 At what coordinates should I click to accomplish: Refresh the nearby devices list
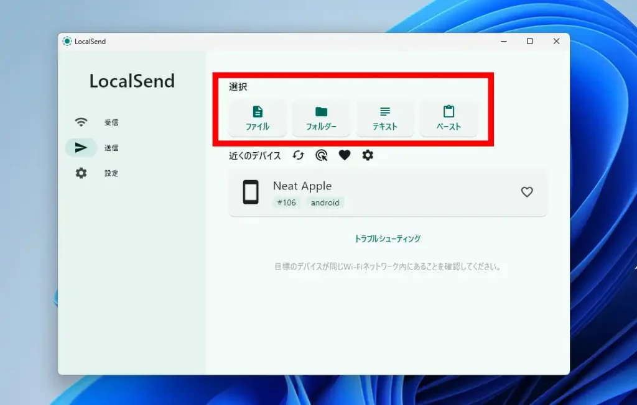point(299,155)
